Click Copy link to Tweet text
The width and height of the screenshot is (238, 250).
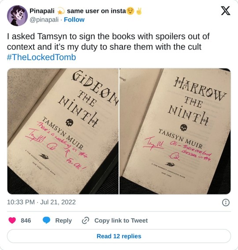(121, 220)
